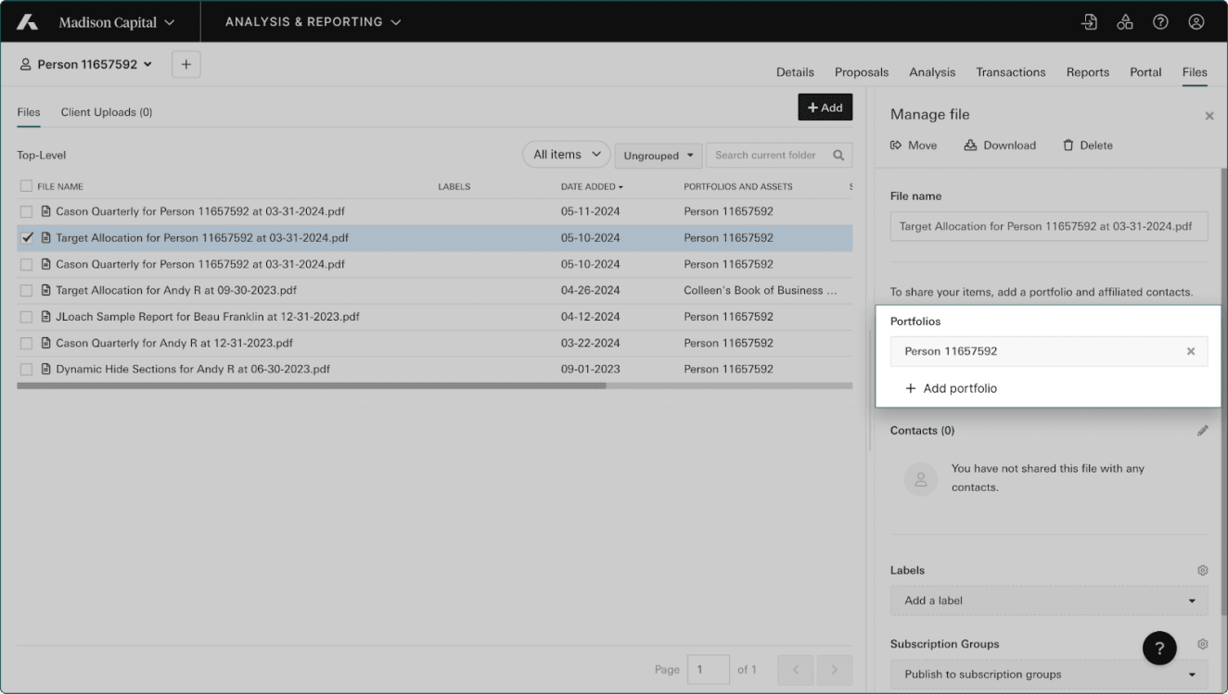The image size is (1228, 694).
Task: Switch to the Transactions tab
Action: click(1010, 72)
